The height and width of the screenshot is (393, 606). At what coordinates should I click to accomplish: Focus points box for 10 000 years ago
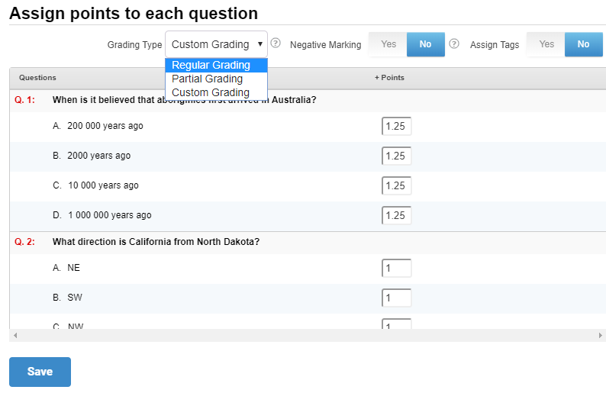pyautogui.click(x=396, y=185)
